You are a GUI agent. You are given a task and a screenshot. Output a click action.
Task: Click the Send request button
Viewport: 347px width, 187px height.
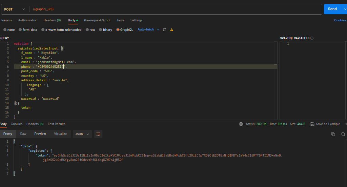(x=332, y=9)
